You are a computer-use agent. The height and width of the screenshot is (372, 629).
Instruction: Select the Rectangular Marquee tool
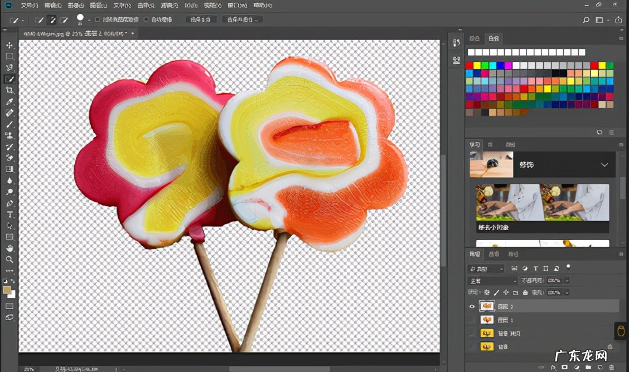(9, 56)
